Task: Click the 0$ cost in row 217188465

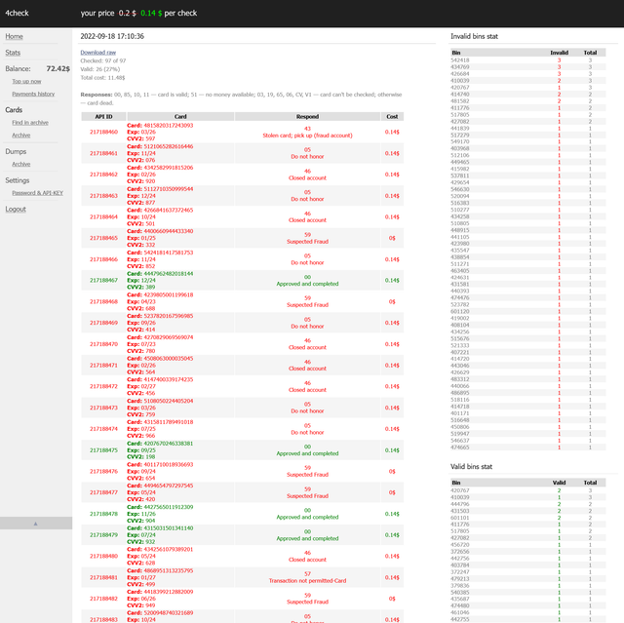Action: click(x=392, y=238)
